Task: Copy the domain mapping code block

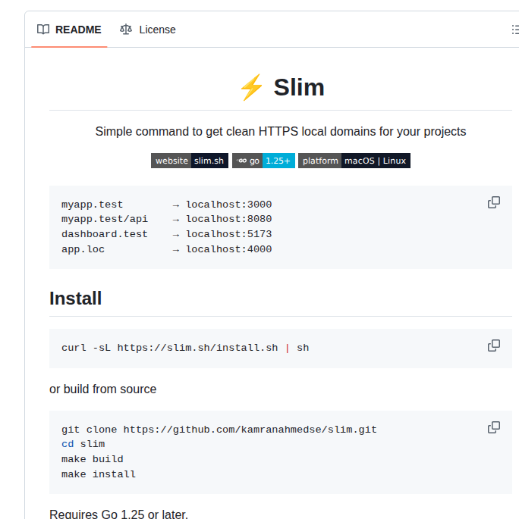Action: [494, 202]
